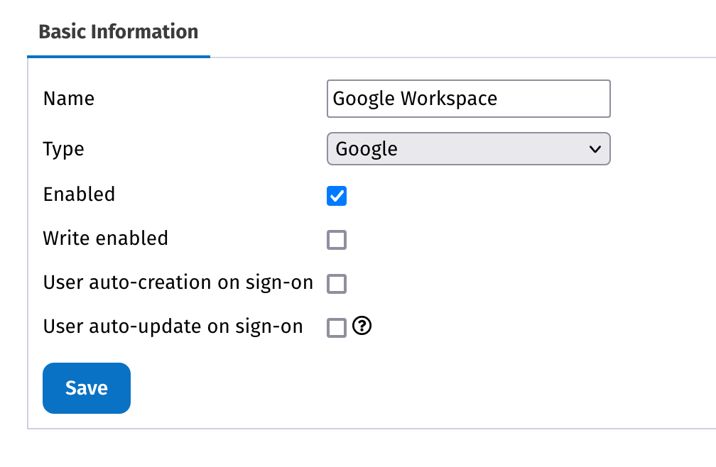Switch to the Basic Information tab

point(118,32)
